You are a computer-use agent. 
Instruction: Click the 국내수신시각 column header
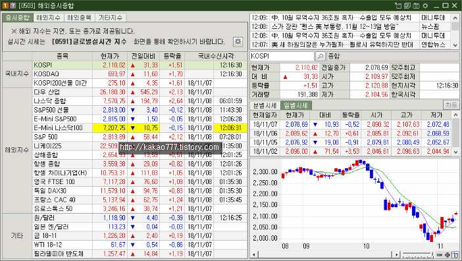click(216, 56)
